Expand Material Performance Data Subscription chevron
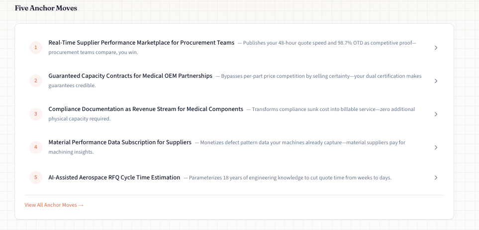479x230 pixels. (x=436, y=147)
